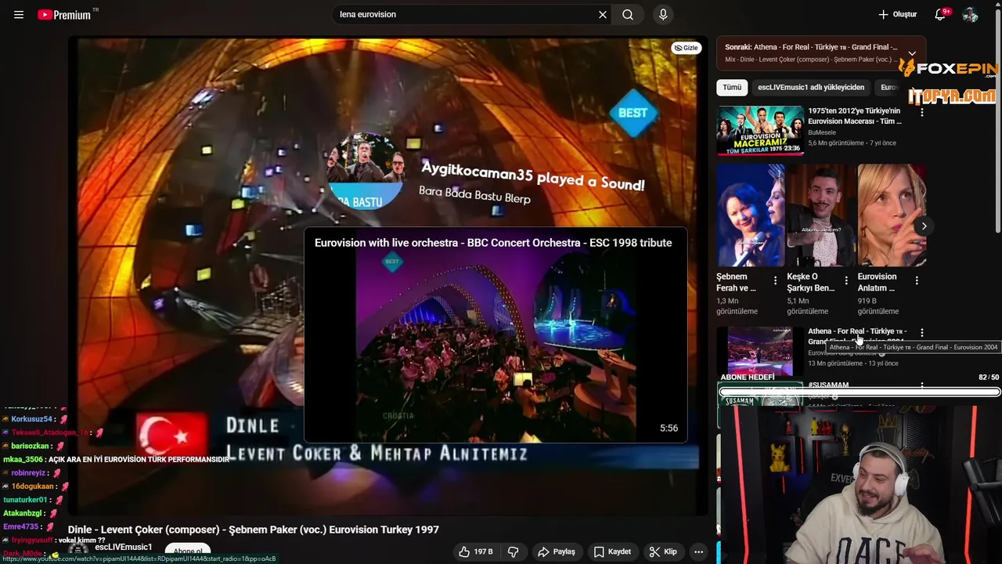
Task: Open options for Şebnem Ferah short
Action: click(x=776, y=280)
